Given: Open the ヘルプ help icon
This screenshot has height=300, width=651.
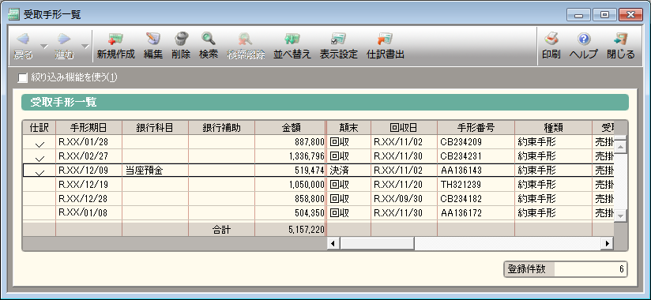Looking at the screenshot, I should click(x=584, y=39).
